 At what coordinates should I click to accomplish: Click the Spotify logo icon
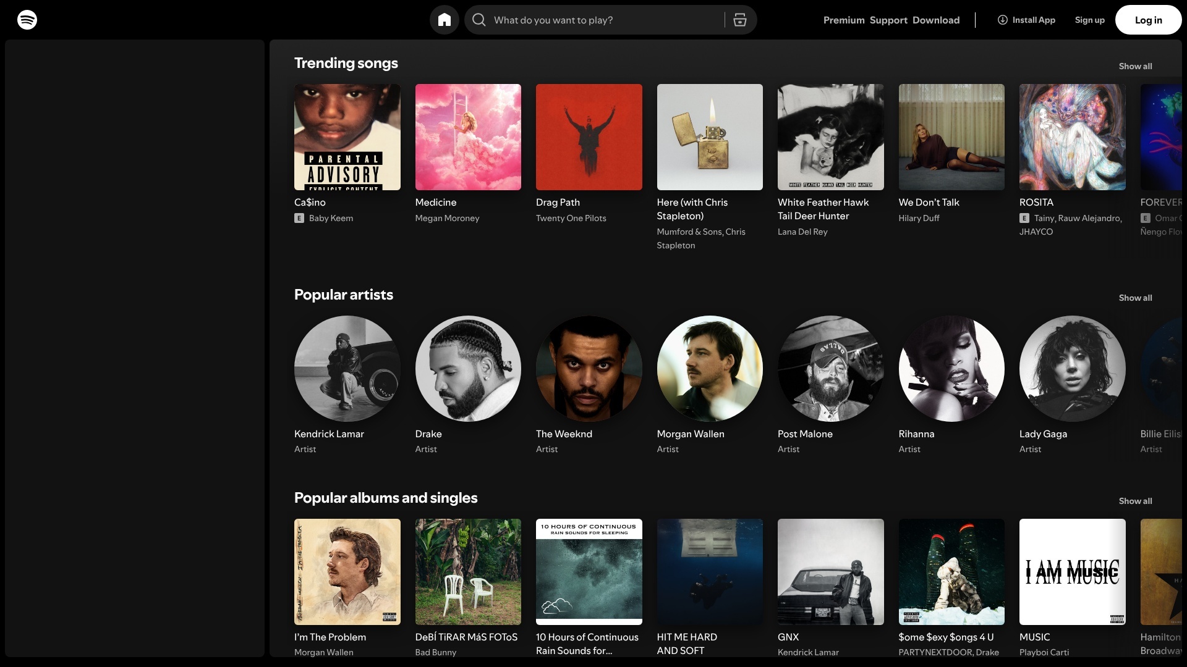pyautogui.click(x=27, y=20)
